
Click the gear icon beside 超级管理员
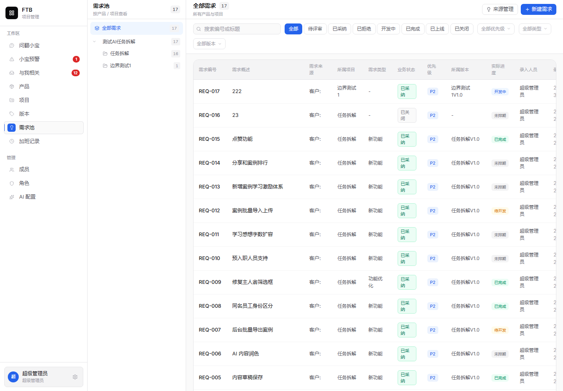75,377
